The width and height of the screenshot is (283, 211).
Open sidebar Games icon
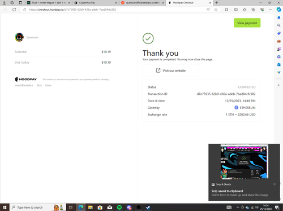pos(279,49)
